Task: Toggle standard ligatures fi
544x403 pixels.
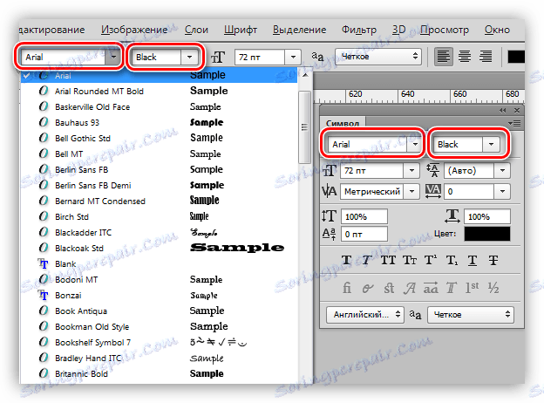Action: pos(347,288)
